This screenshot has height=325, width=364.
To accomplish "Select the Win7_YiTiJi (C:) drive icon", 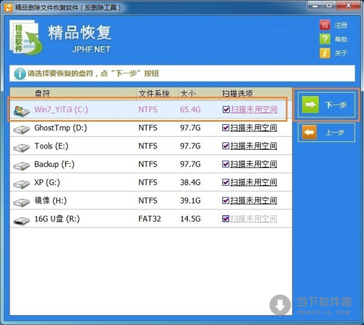I will (21, 111).
